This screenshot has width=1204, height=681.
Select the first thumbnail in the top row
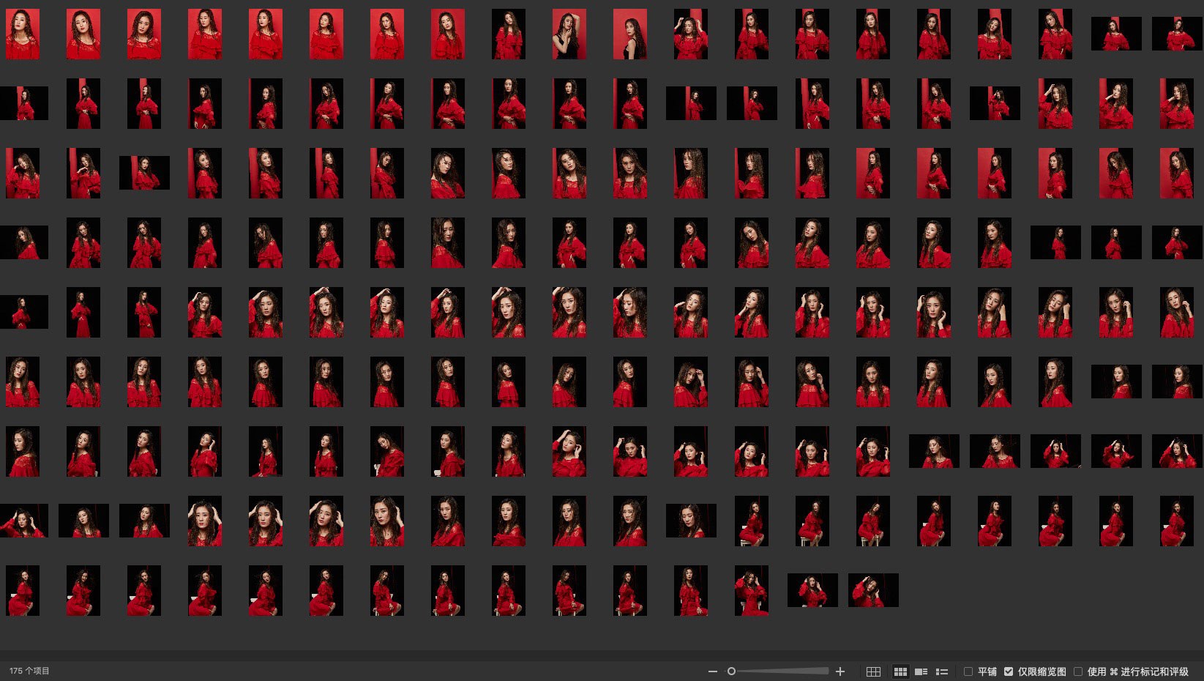click(23, 34)
